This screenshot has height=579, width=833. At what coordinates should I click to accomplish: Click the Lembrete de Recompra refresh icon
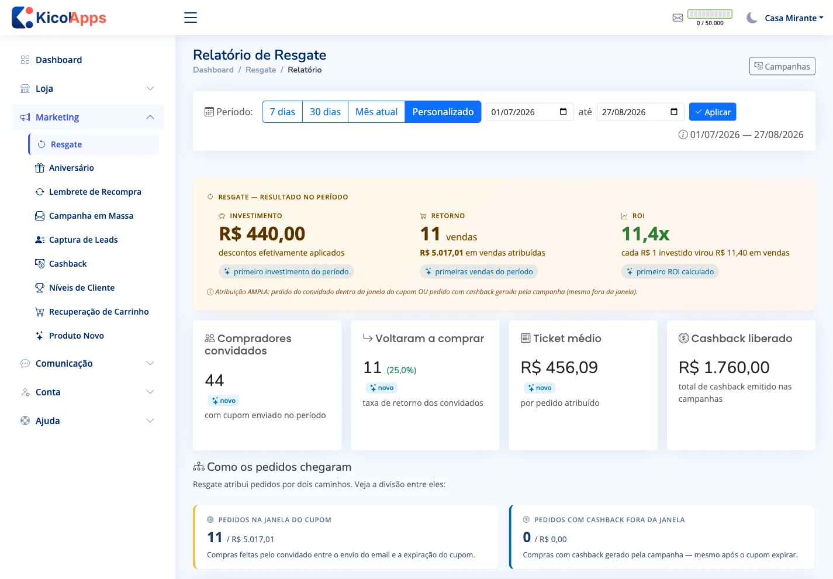click(x=40, y=192)
